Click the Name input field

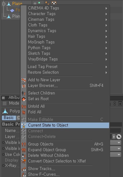click(x=115, y=131)
